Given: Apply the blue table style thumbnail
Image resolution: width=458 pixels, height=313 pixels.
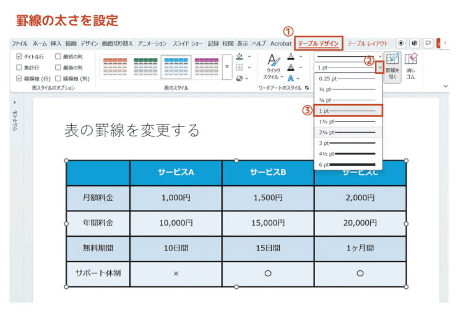Looking at the screenshot, I should click(176, 67).
